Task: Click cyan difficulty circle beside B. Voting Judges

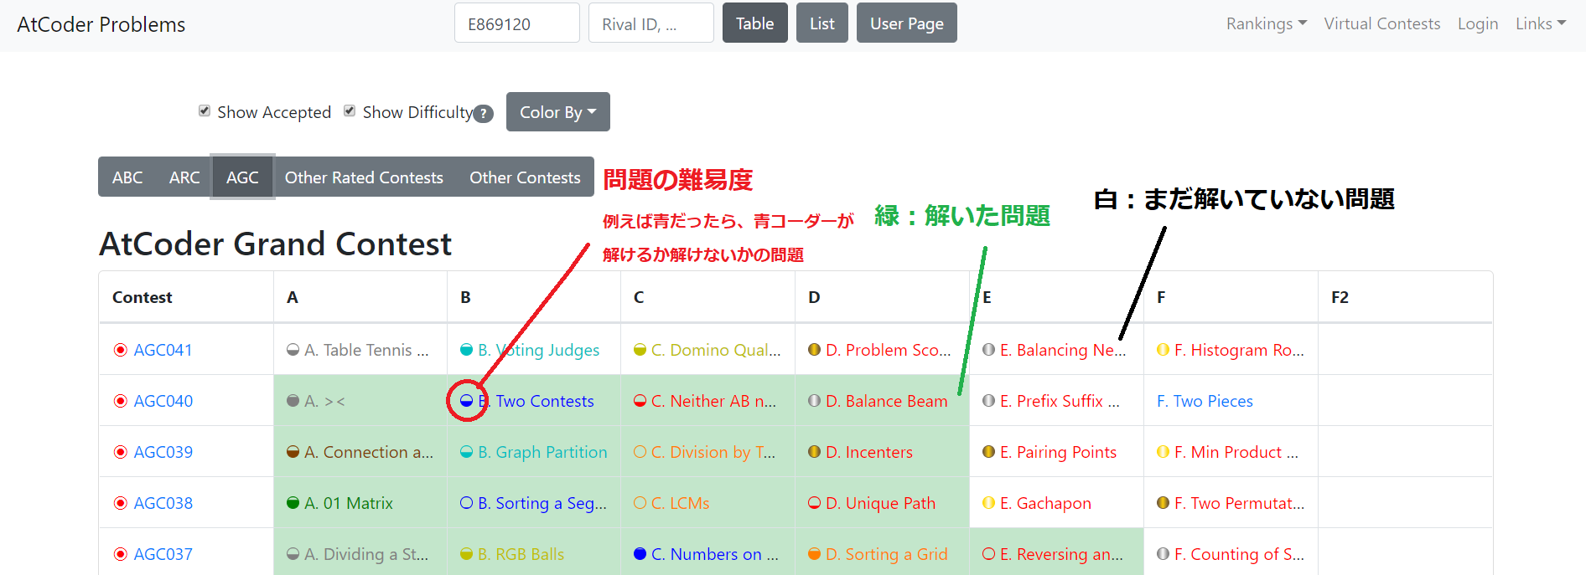Action: tap(467, 350)
